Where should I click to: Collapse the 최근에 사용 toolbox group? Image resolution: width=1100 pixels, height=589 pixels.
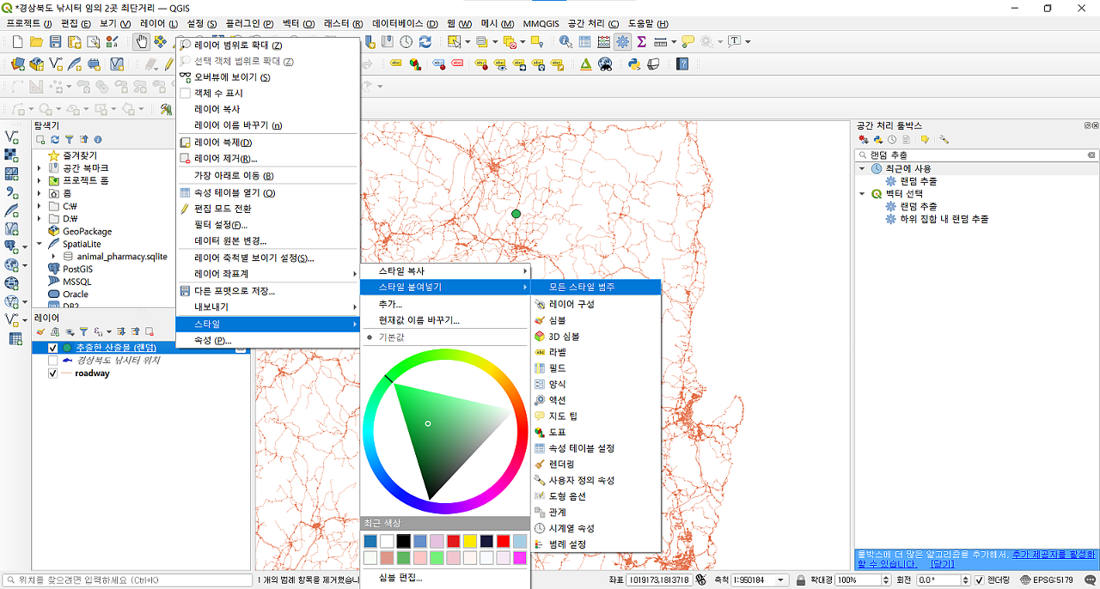tap(862, 168)
